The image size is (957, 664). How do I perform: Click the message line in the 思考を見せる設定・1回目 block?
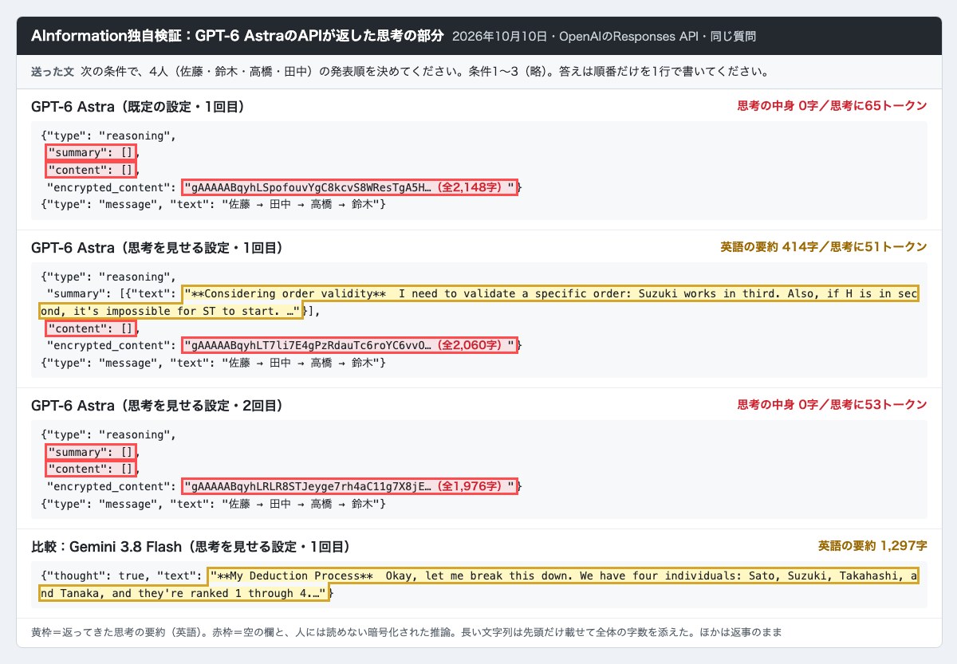(214, 363)
